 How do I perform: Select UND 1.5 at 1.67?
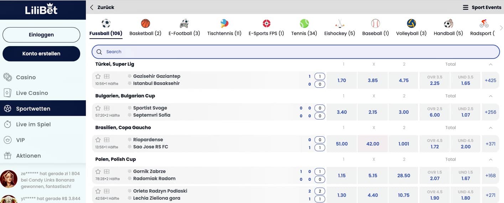point(466,176)
